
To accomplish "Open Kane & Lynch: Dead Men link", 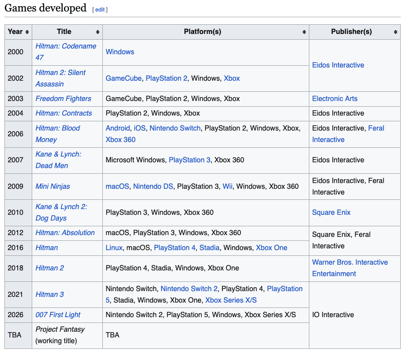I will click(59, 160).
